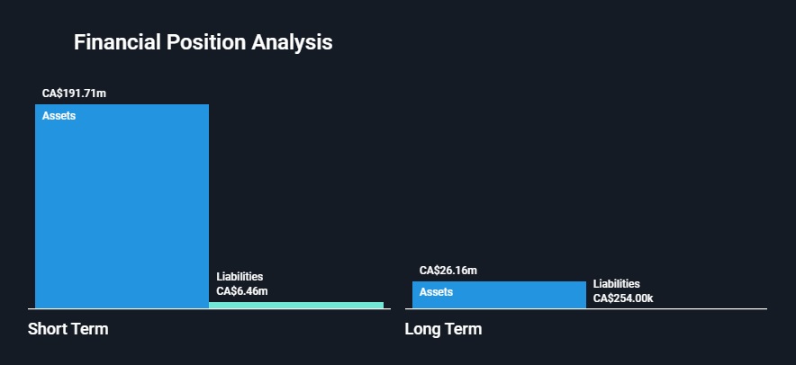Screen dimensions: 796x365
Task: Click the "Assets" label in the Long Term bar
Action: tap(436, 292)
